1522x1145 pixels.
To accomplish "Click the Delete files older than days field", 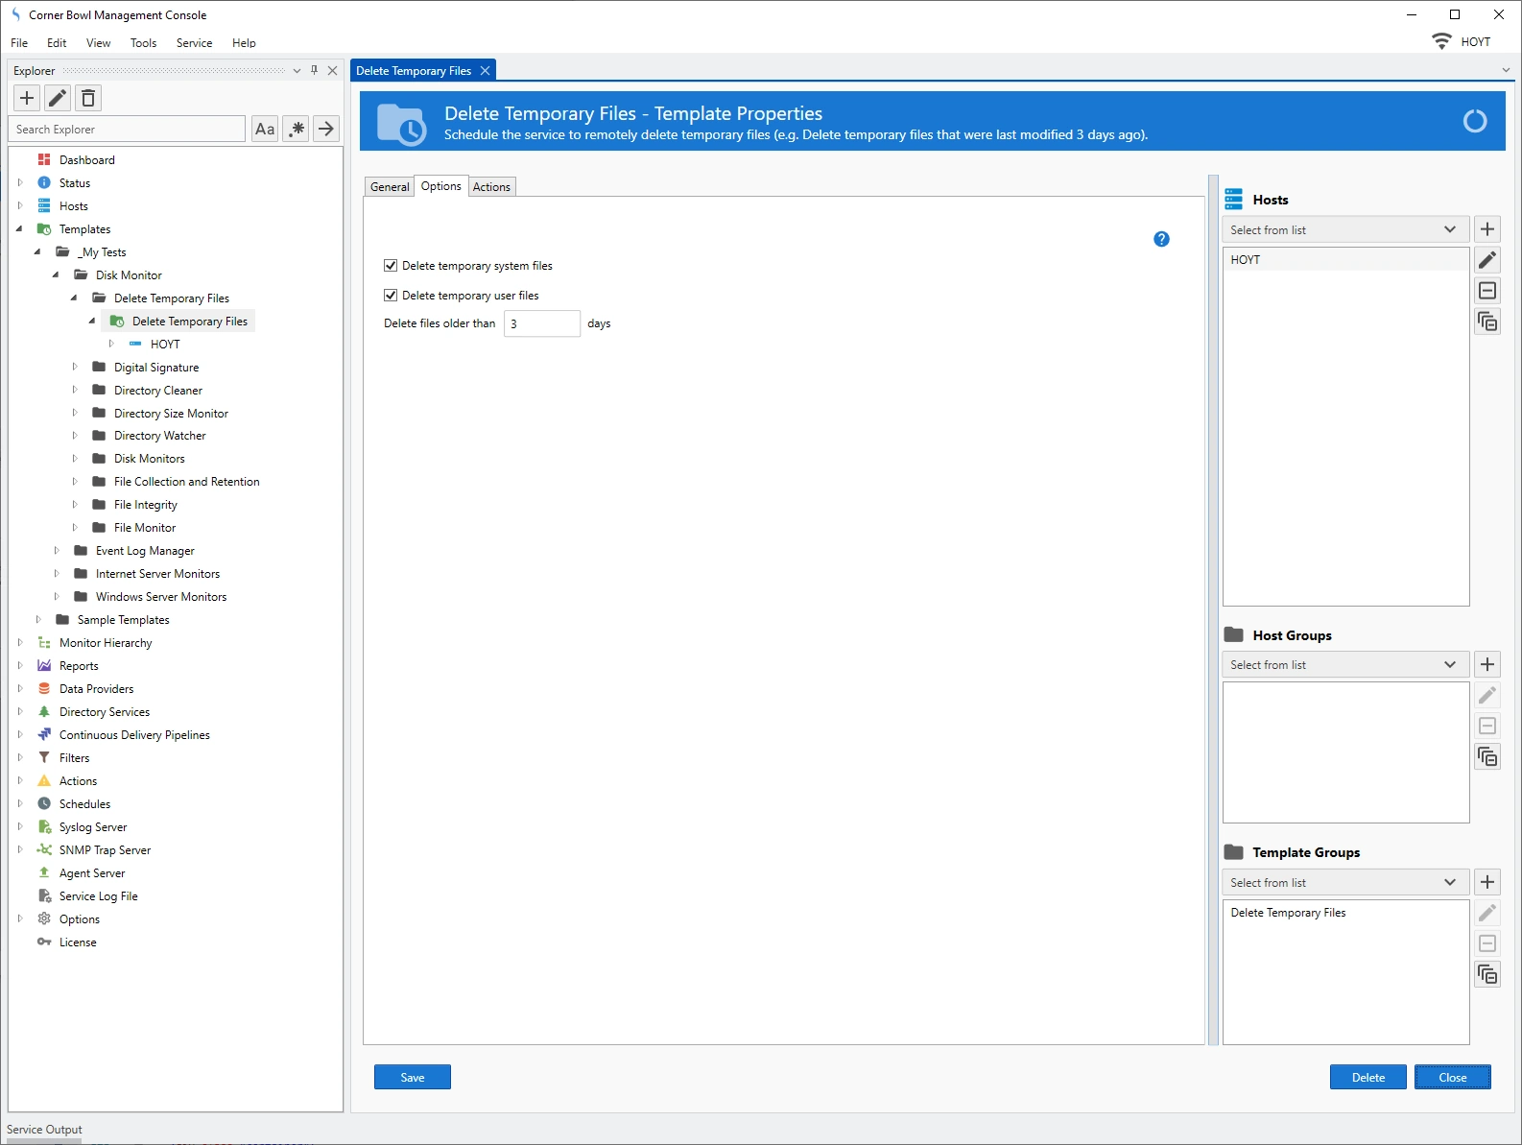I will [541, 323].
